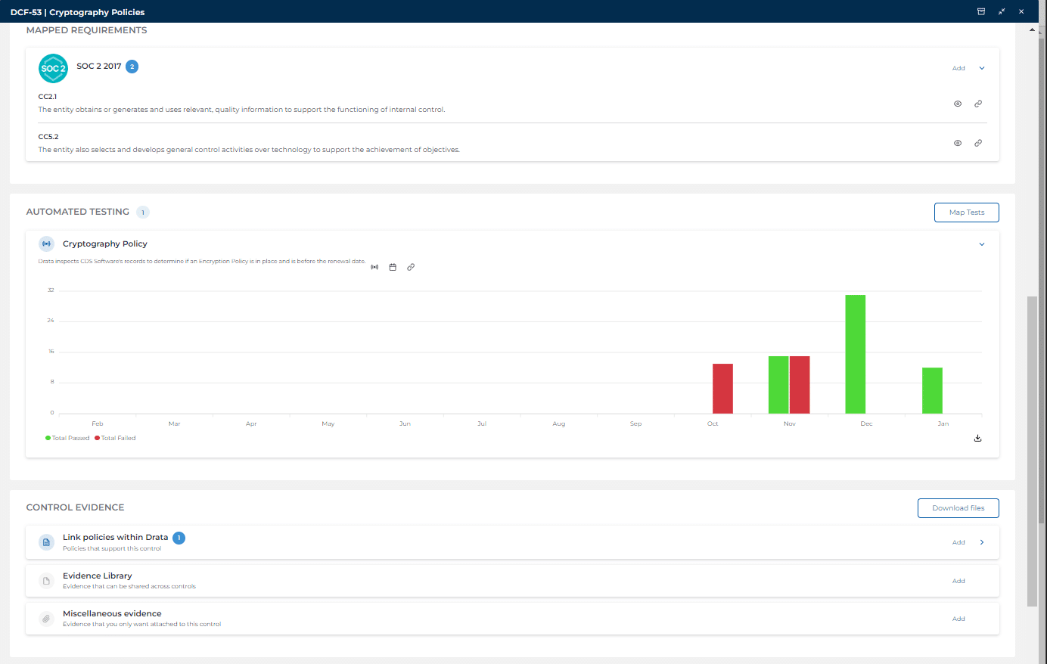Click the green December bar in the chart

click(855, 354)
